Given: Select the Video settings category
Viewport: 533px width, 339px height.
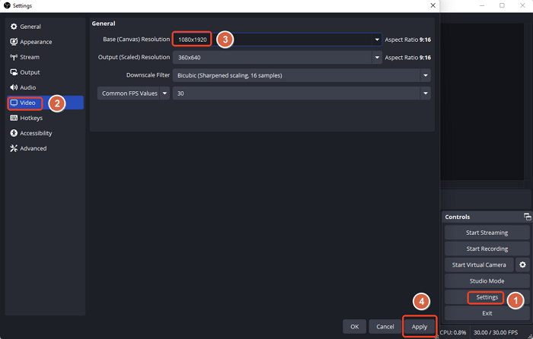Looking at the screenshot, I should pyautogui.click(x=45, y=103).
